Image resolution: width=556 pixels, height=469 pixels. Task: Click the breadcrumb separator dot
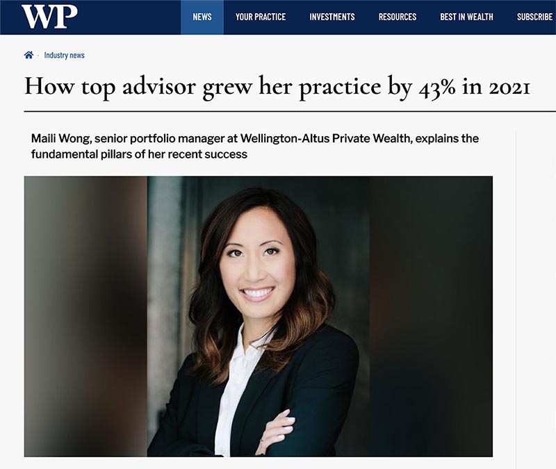click(38, 56)
